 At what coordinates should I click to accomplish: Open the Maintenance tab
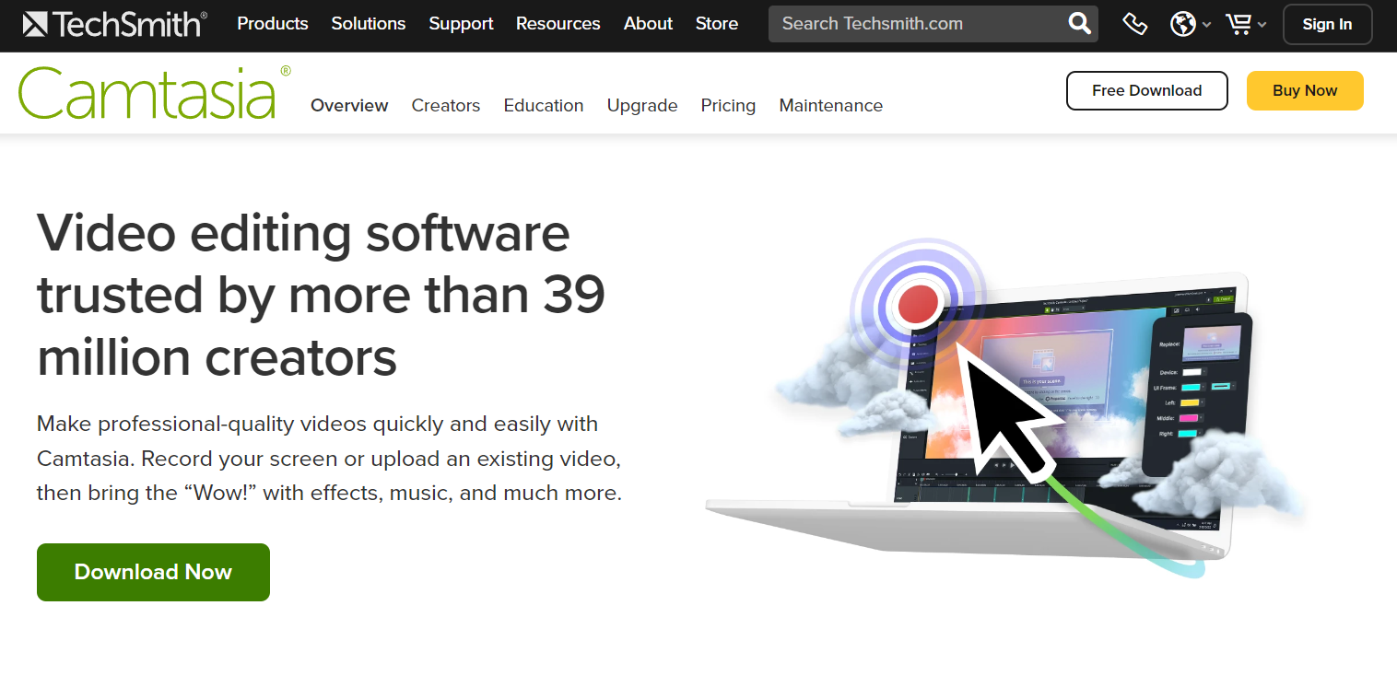tap(831, 106)
